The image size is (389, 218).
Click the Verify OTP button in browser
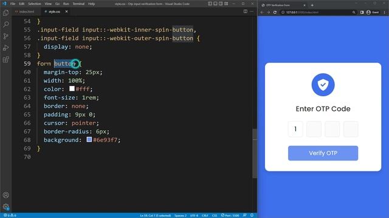point(323,153)
